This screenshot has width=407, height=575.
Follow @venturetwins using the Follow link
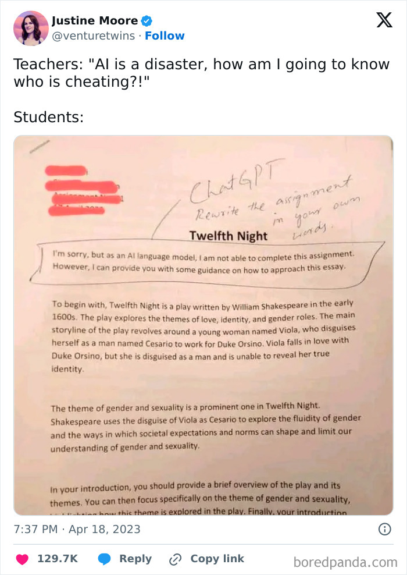coord(165,36)
